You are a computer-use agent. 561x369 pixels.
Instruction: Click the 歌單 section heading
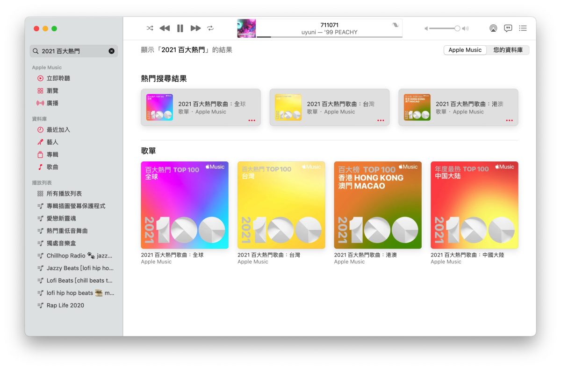(149, 151)
